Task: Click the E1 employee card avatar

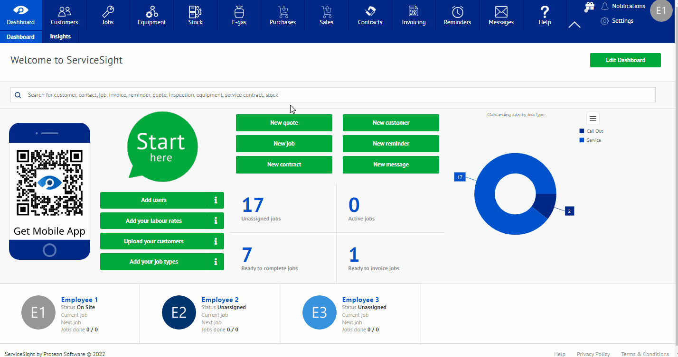Action: (x=38, y=313)
